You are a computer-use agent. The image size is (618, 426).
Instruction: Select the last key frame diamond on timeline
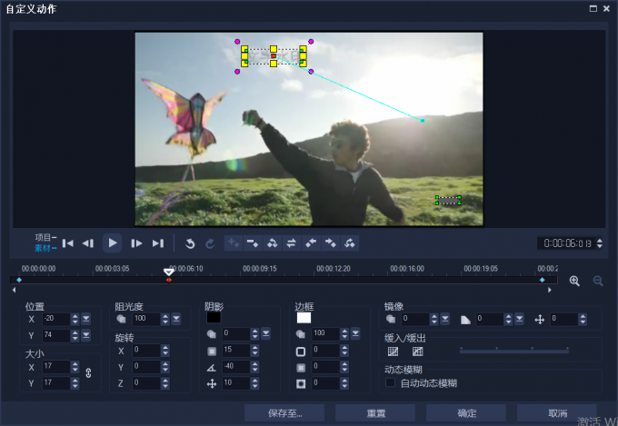(x=542, y=280)
